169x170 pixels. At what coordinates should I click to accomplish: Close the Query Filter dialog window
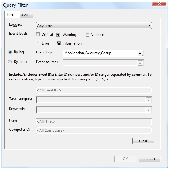(159, 4)
